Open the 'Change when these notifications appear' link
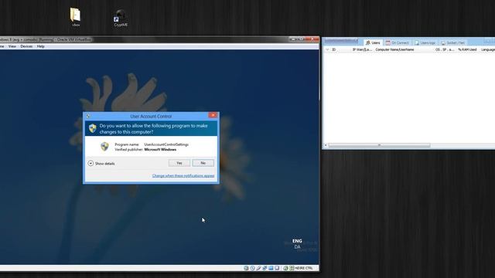The width and height of the screenshot is (495, 278). click(183, 175)
